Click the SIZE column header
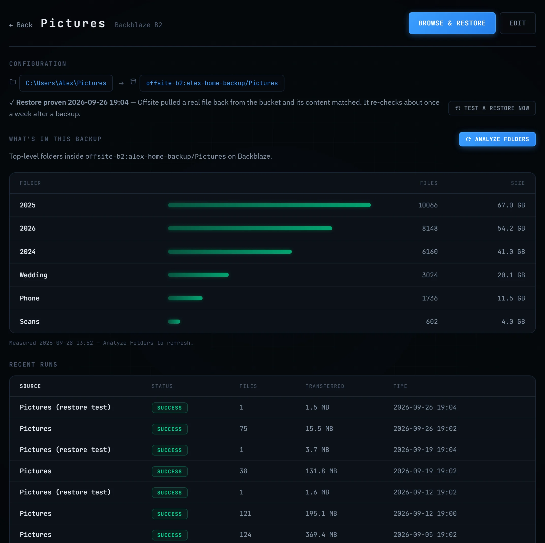The width and height of the screenshot is (545, 543). pos(518,183)
